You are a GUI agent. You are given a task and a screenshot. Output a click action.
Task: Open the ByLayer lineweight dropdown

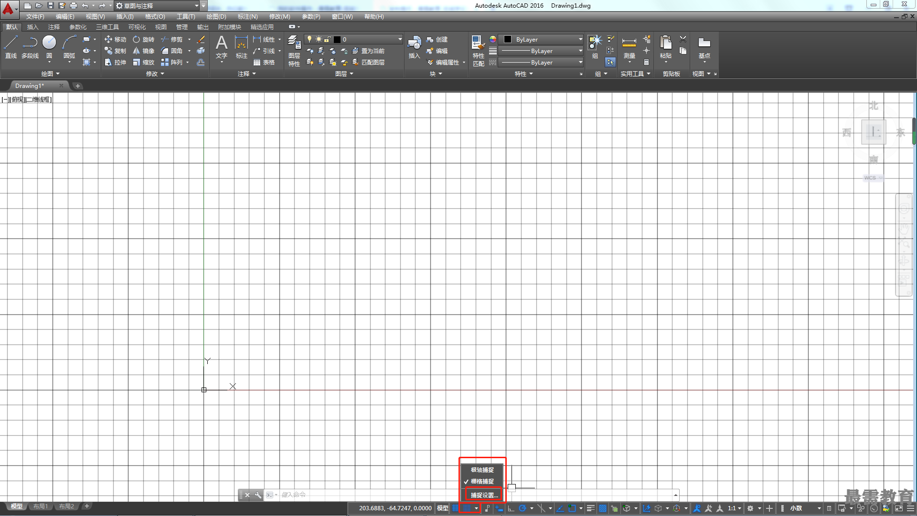coord(542,51)
